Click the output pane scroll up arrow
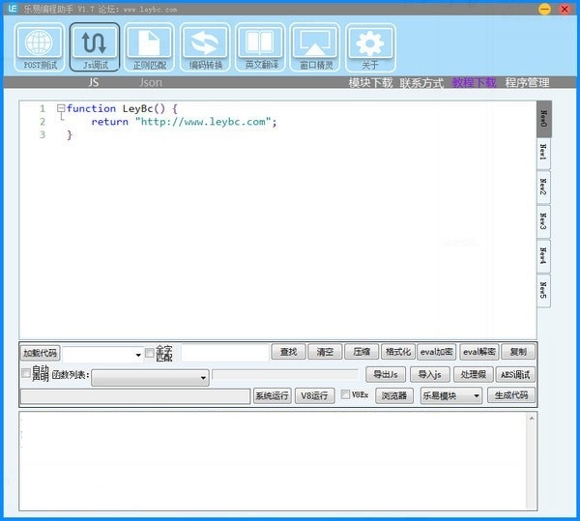The height and width of the screenshot is (521, 580). (532, 419)
